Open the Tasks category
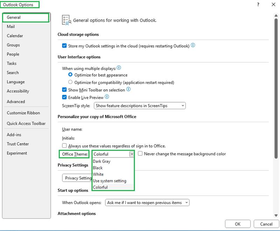280x231 pixels. (x=26, y=63)
